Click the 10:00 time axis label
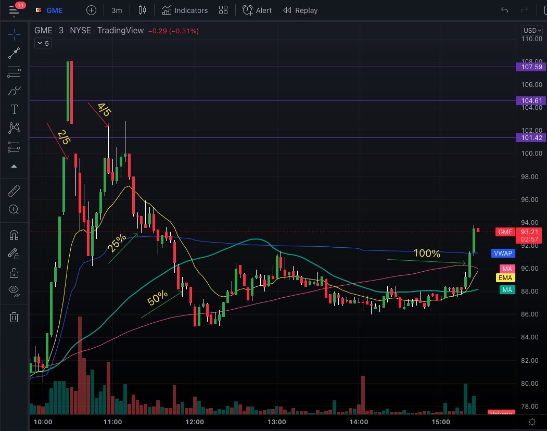Viewport: 547px width, 431px height. (43, 422)
